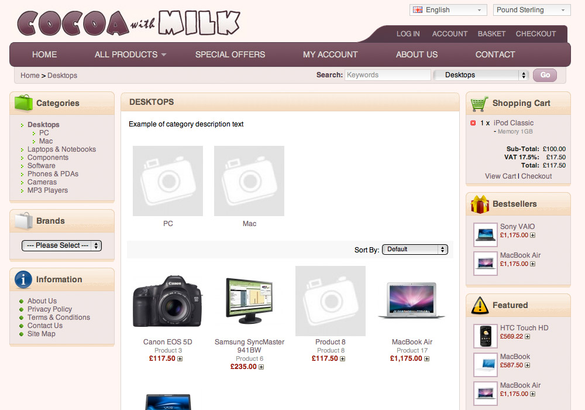Click the Checkout link in Shopping Cart
The image size is (585, 410).
(536, 176)
